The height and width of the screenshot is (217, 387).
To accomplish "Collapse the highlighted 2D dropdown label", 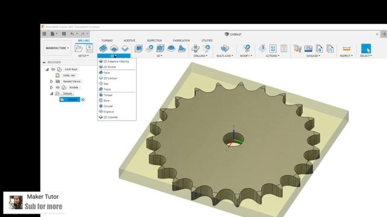I will [x=114, y=56].
